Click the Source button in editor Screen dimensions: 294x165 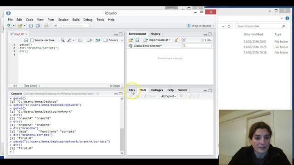tap(111, 40)
